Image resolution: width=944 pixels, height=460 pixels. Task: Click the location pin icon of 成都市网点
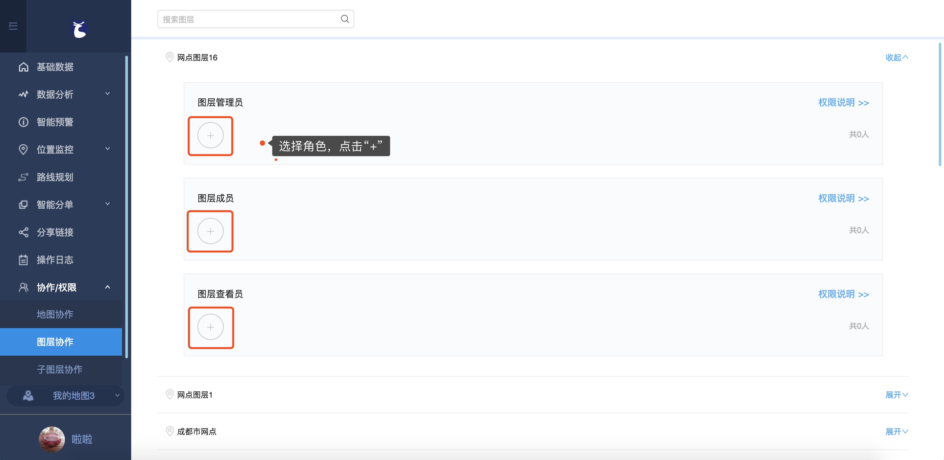click(170, 431)
